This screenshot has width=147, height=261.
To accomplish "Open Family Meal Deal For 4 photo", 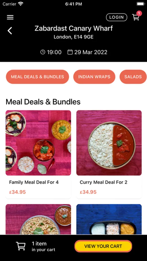I will pos(38,143).
